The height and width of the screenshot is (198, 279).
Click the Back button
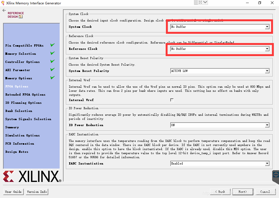[220, 192]
